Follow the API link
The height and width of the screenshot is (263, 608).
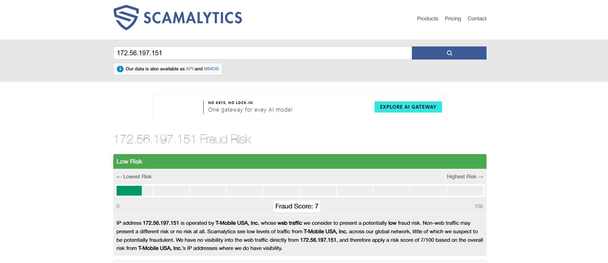(x=190, y=69)
